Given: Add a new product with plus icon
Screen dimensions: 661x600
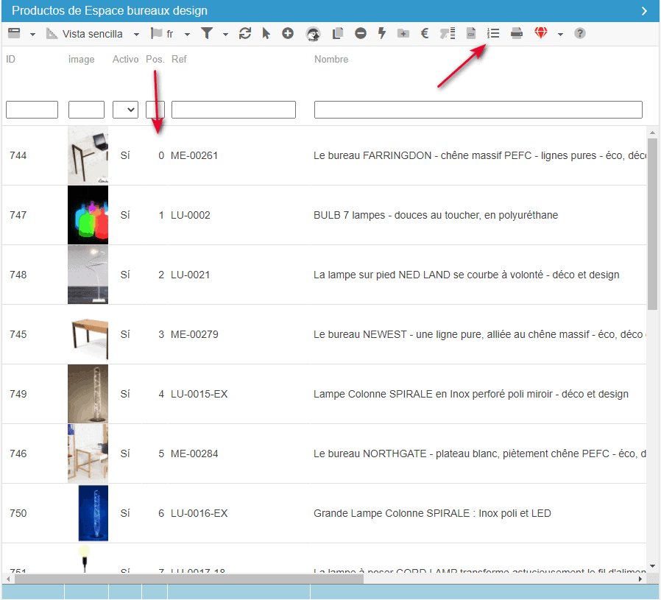Looking at the screenshot, I should (x=288, y=33).
